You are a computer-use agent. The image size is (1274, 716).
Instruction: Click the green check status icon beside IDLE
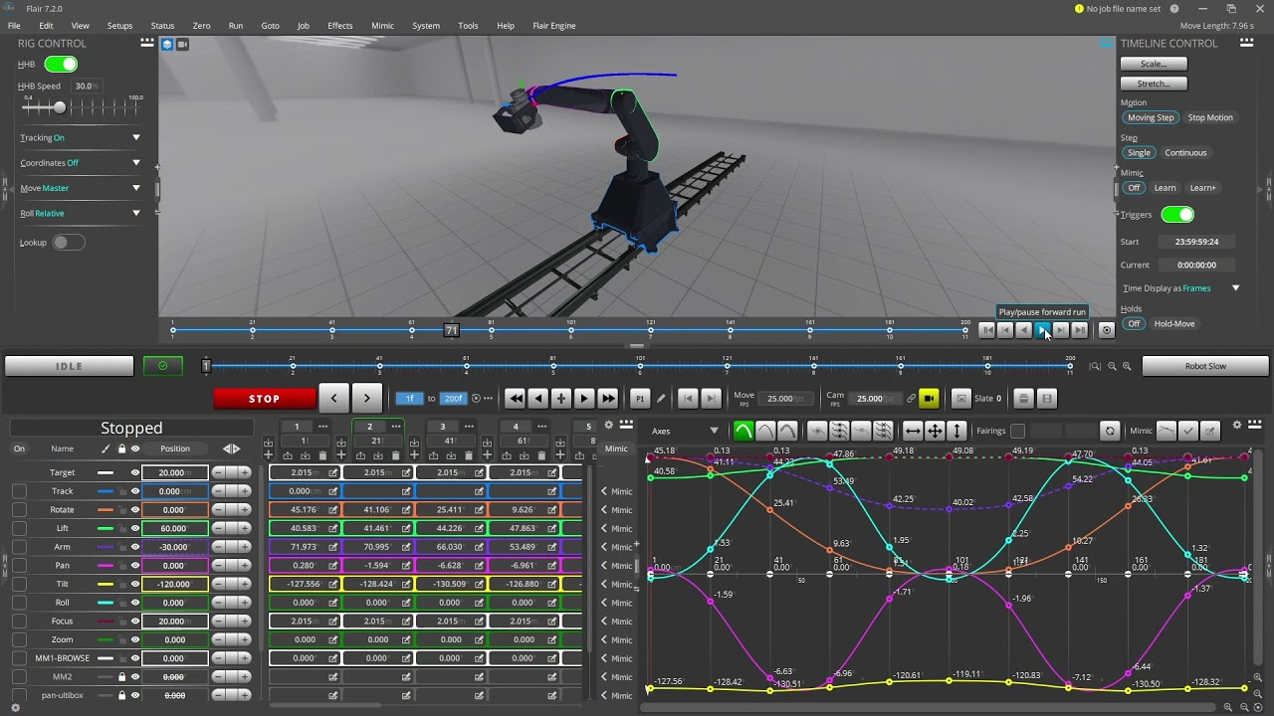[162, 366]
